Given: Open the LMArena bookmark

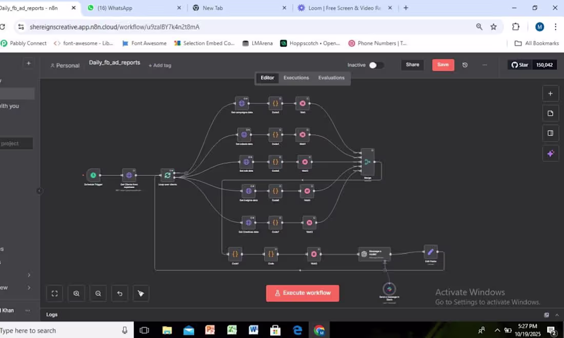Looking at the screenshot, I should point(257,43).
